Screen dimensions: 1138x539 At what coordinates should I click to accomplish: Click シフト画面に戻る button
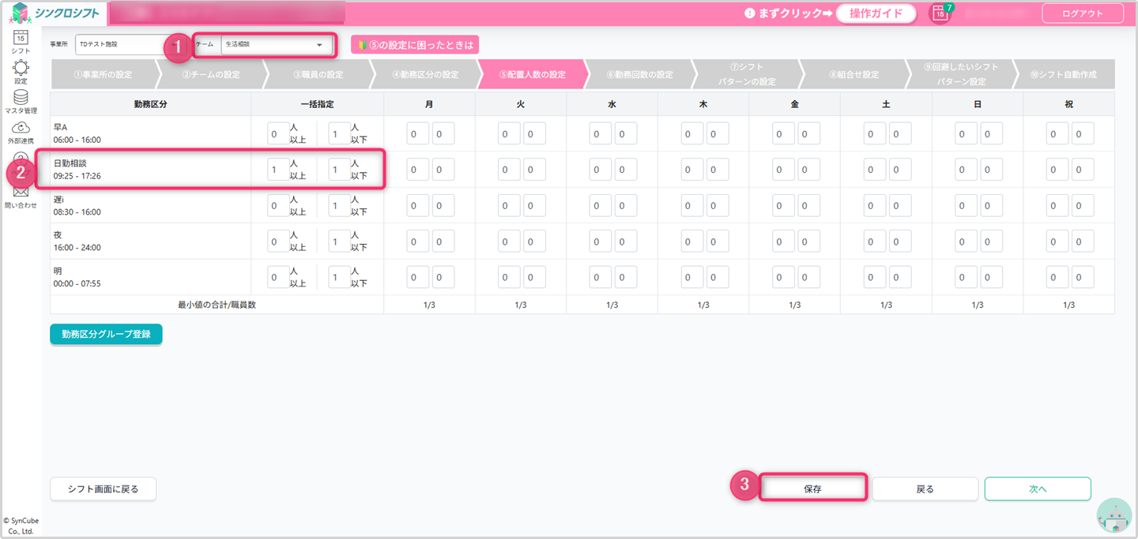pyautogui.click(x=103, y=489)
